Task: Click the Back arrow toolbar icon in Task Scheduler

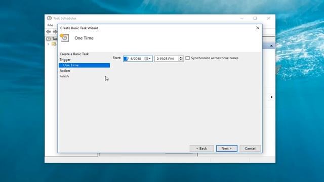Action: click(49, 31)
